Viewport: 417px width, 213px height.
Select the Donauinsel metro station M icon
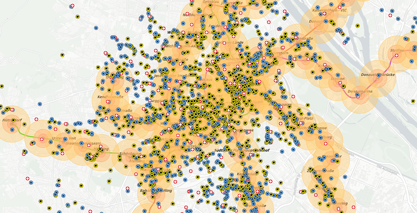pyautogui.click(x=319, y=25)
